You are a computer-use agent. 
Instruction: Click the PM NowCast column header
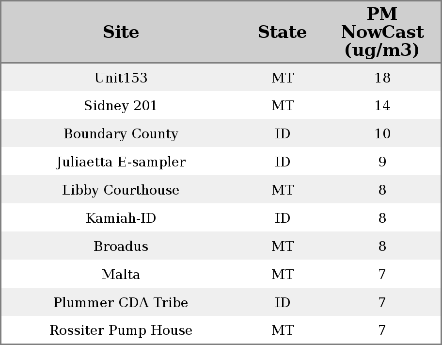(x=382, y=32)
